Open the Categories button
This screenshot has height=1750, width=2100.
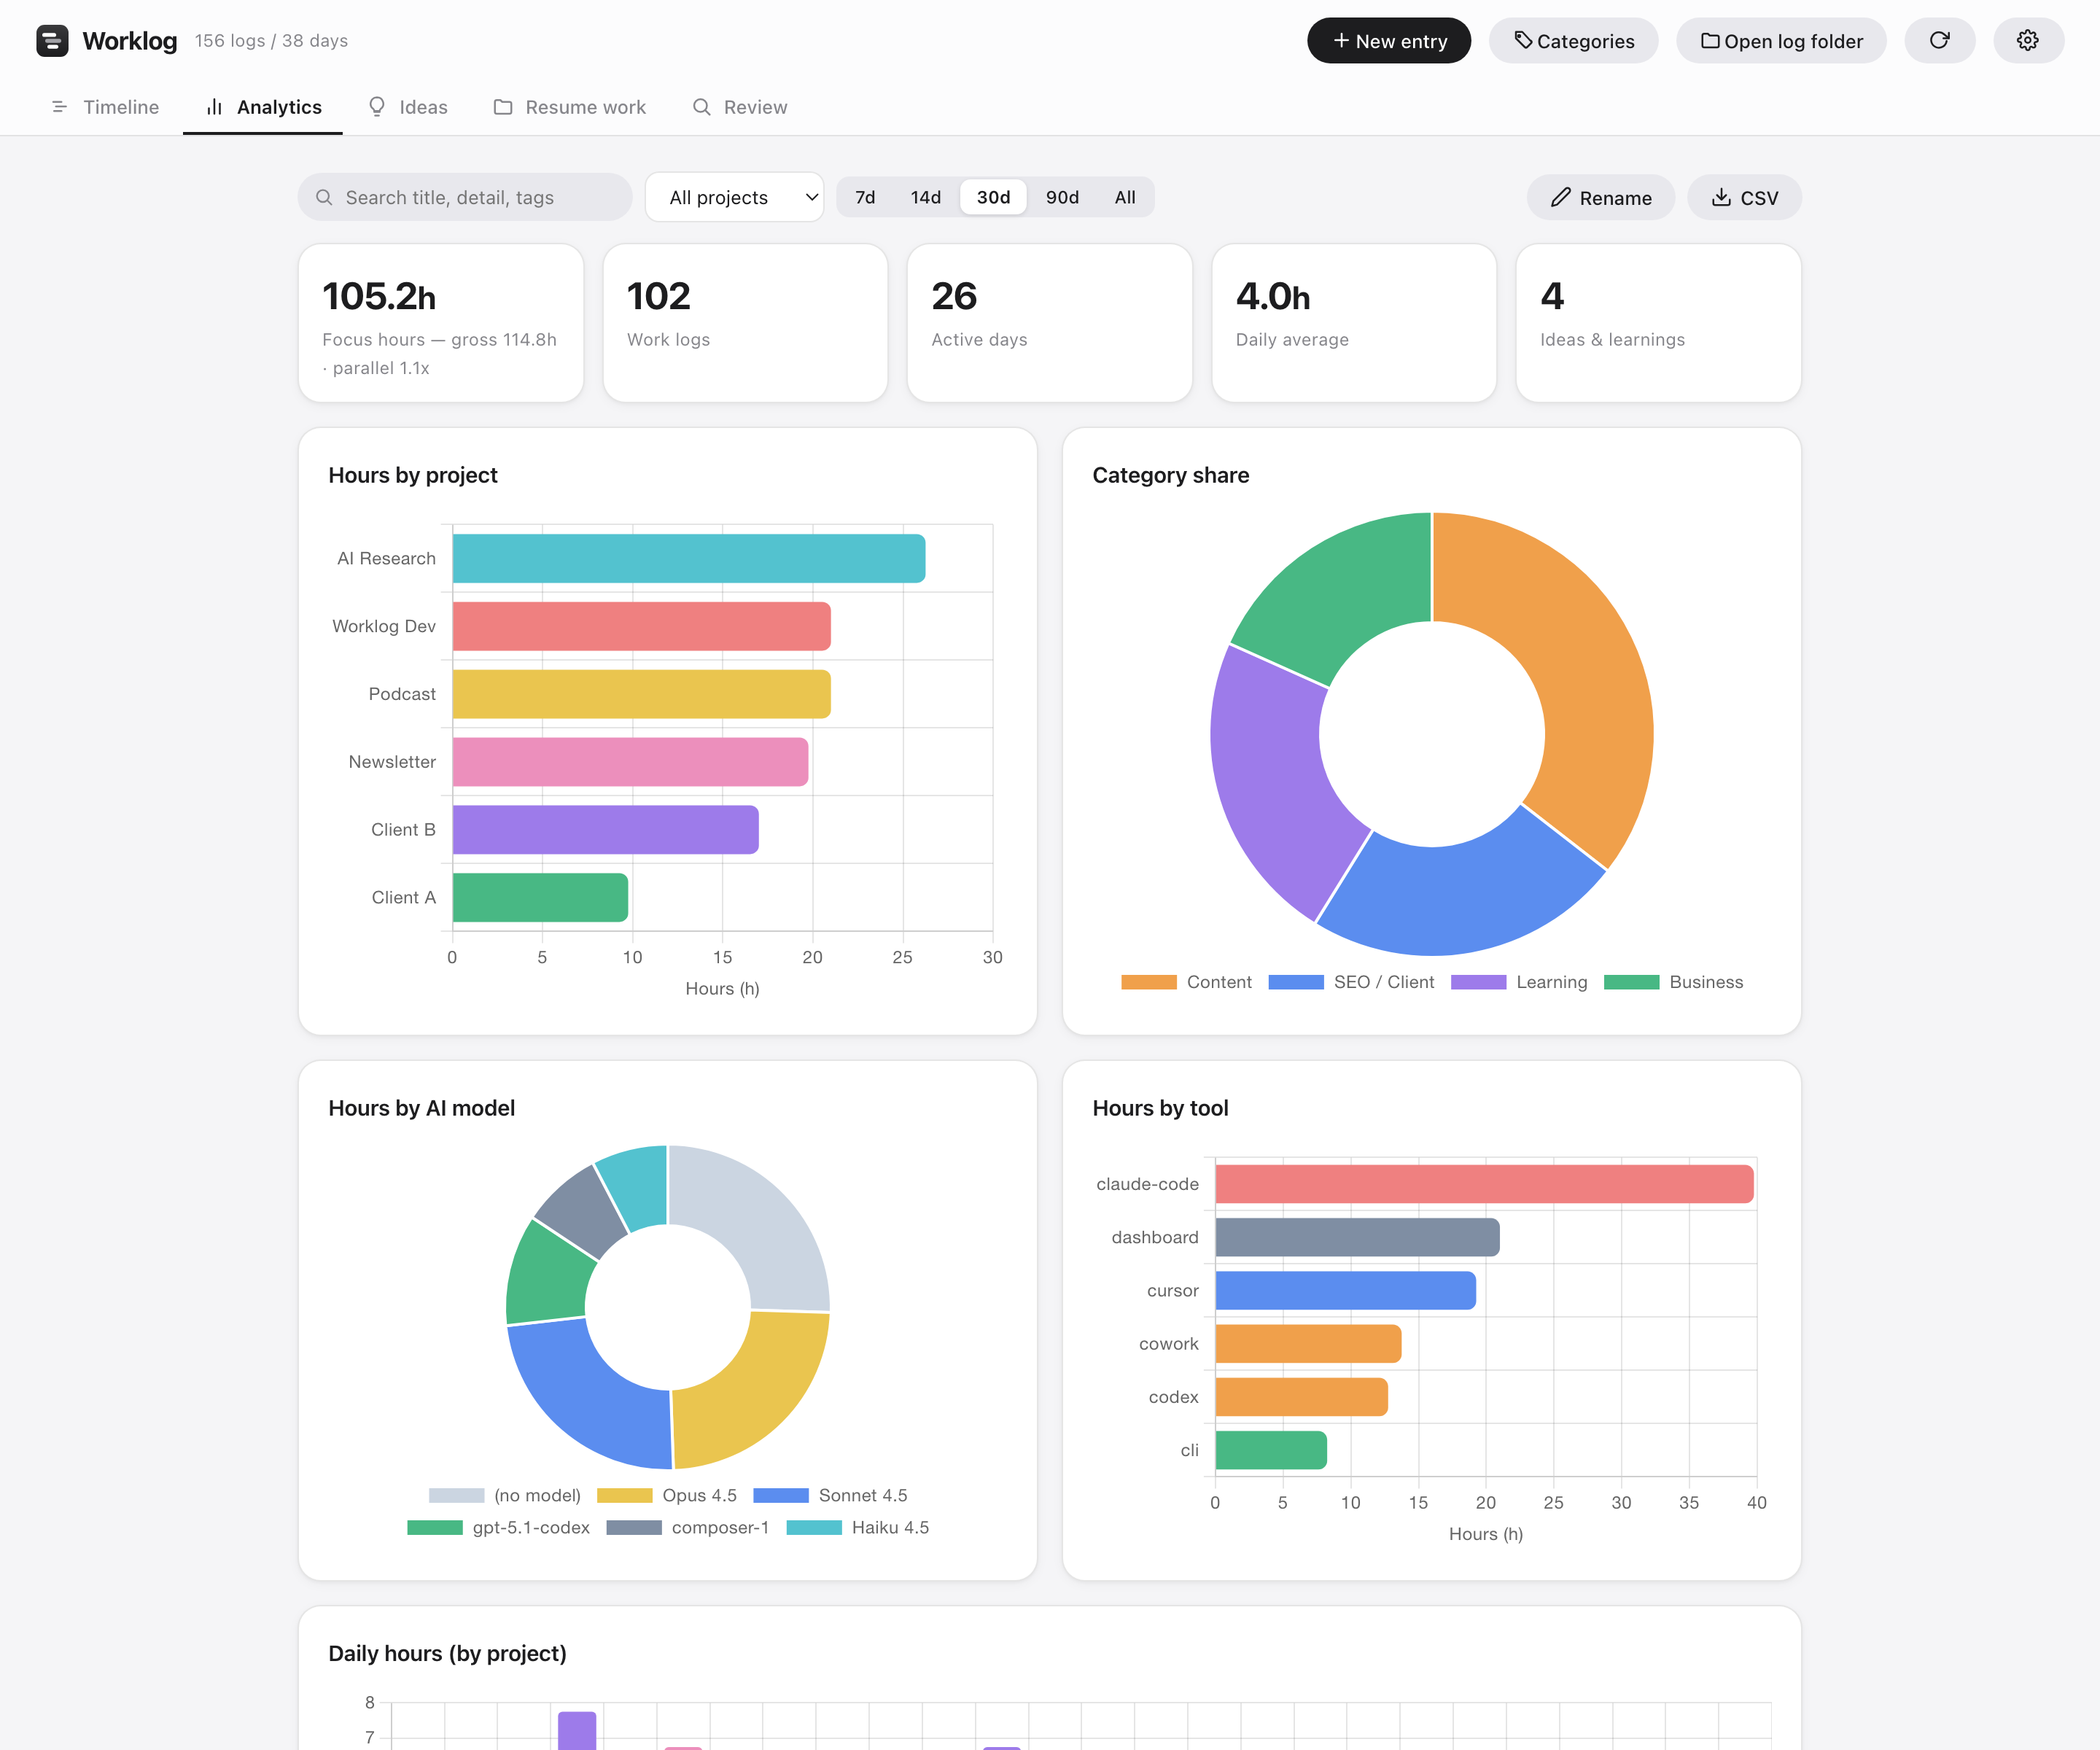[1574, 41]
